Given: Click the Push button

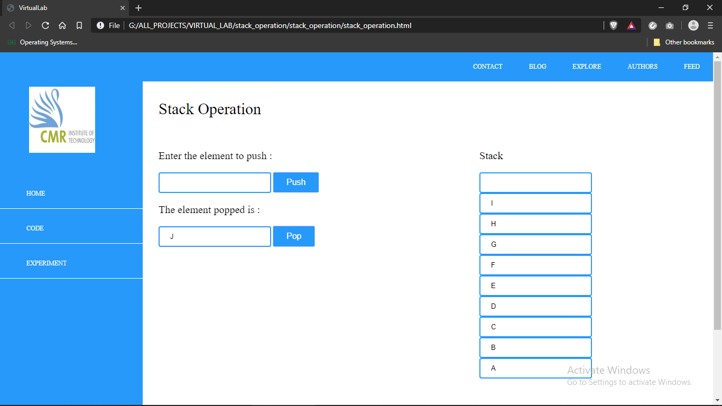Looking at the screenshot, I should tap(296, 182).
